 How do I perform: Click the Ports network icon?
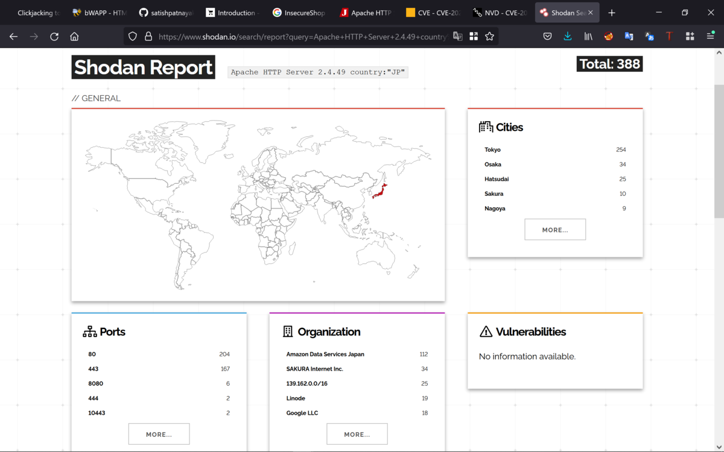(90, 331)
